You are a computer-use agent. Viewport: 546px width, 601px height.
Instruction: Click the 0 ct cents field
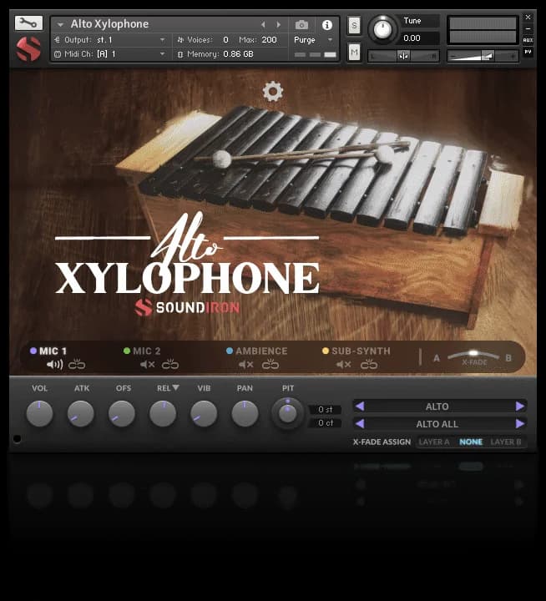click(325, 422)
